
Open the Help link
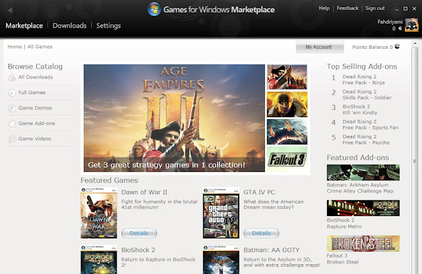324,9
